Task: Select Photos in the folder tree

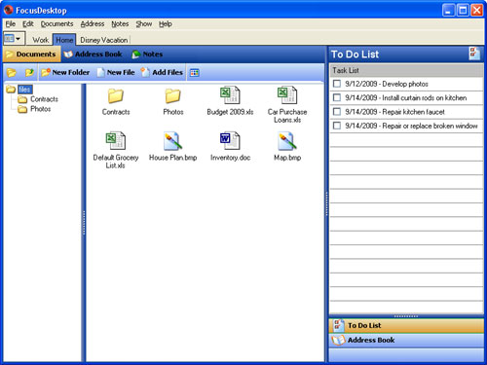Action: 41,109
